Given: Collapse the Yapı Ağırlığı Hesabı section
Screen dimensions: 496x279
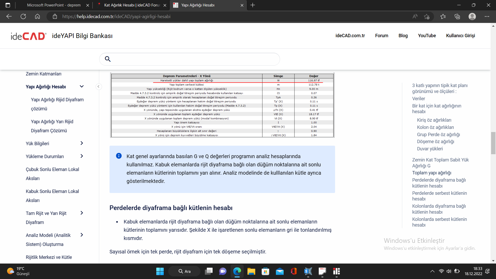Looking at the screenshot, I should (x=82, y=87).
